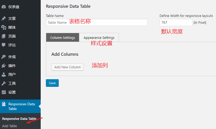Click the blue Save button
Screen dimensions: 216x129
pos(52,83)
